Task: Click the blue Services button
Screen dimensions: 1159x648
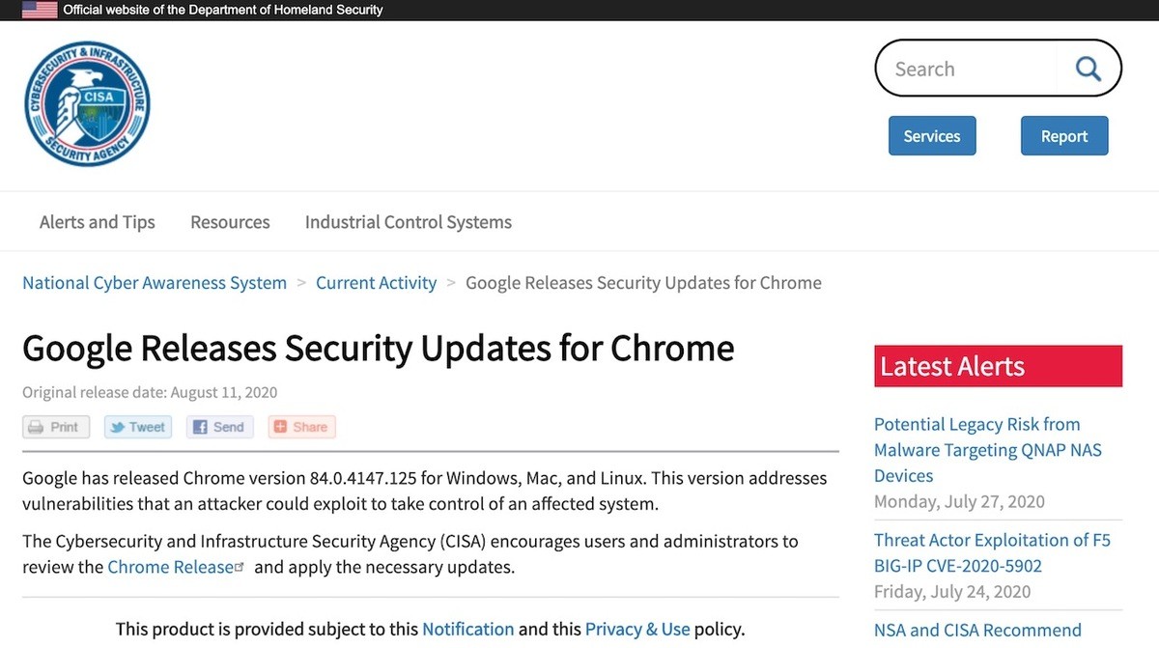Action: 932,136
